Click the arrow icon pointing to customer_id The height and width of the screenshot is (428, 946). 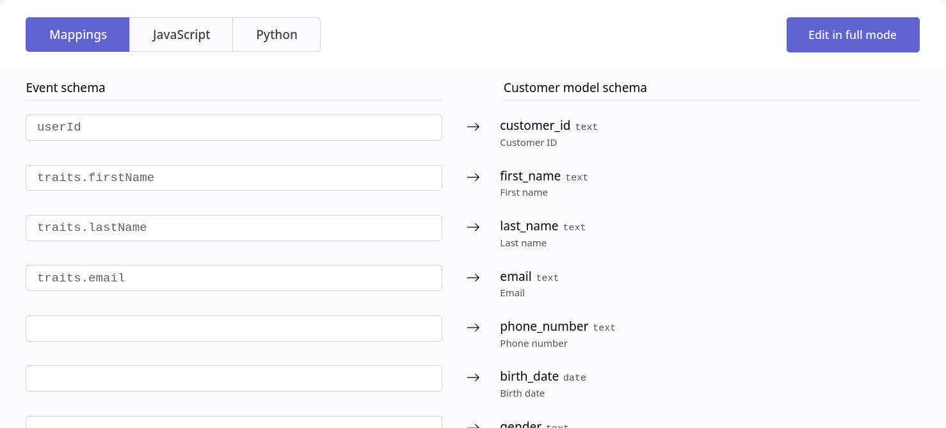(x=473, y=127)
